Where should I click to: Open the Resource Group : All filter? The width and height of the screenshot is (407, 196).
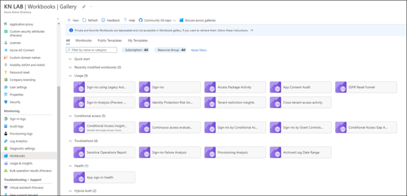pos(171,50)
